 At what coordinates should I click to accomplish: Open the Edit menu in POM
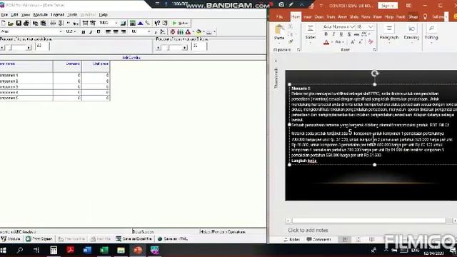pyautogui.click(x=14, y=14)
